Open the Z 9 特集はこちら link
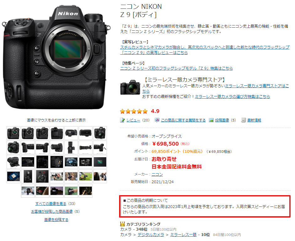 pyautogui.click(x=176, y=68)
